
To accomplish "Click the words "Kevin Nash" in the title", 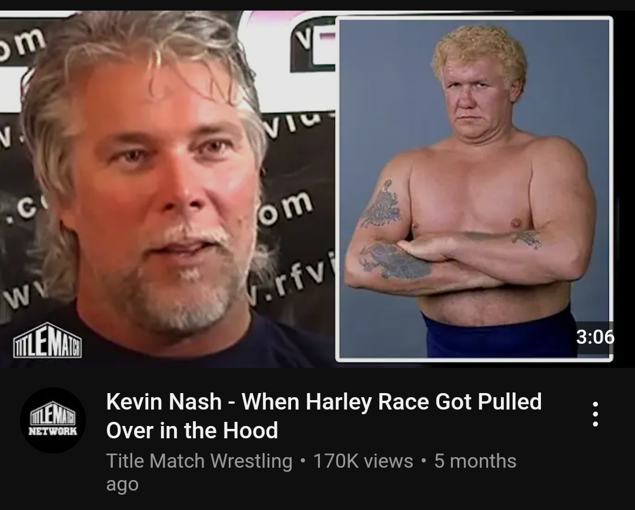I will coord(164,402).
